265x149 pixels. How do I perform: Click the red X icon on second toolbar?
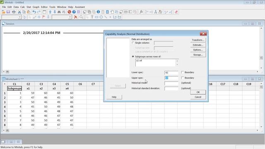coord(76,17)
